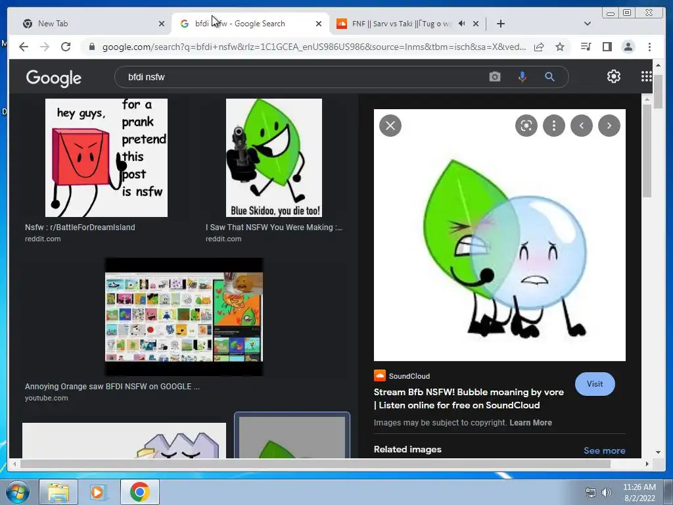
Task: Click the address bar URL
Action: (313, 47)
